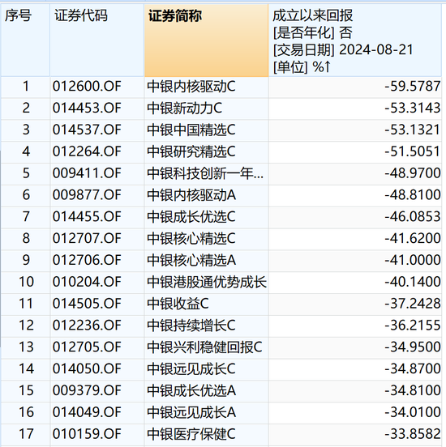The image size is (446, 447).
Task: Select fund code 012705.OF
Action: point(87,347)
